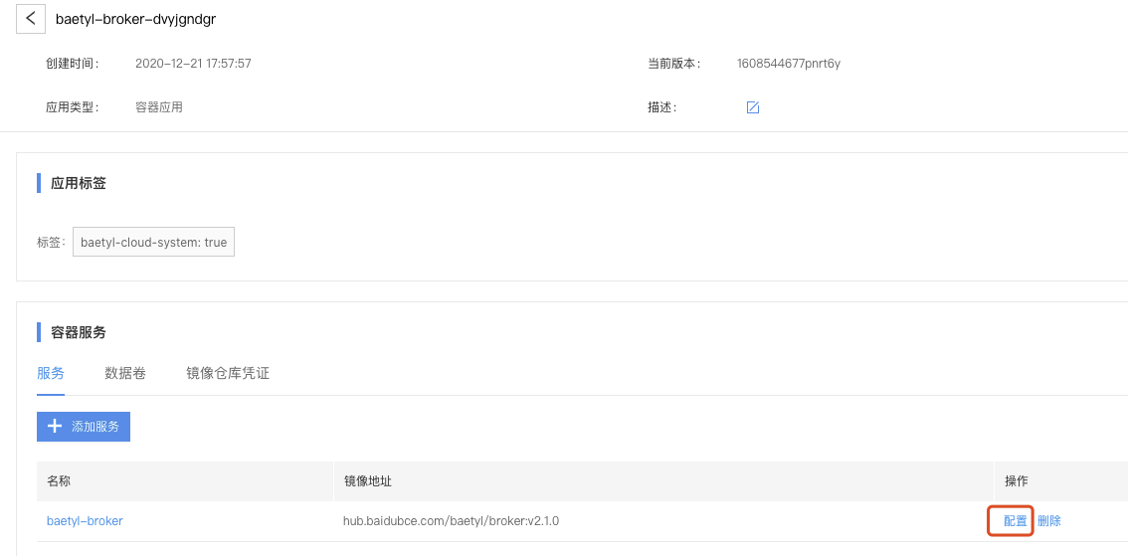The height and width of the screenshot is (556, 1128).
Task: Select the baetyl-cloud-system: true tag
Action: coord(153,243)
